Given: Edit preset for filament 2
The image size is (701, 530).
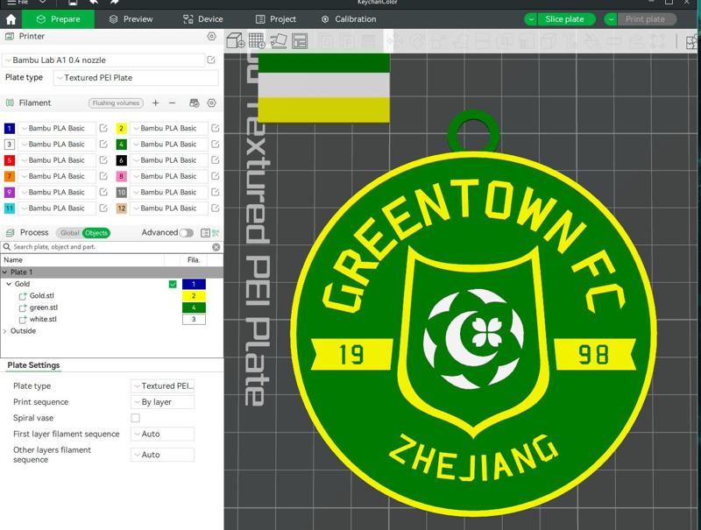Looking at the screenshot, I should 215,128.
